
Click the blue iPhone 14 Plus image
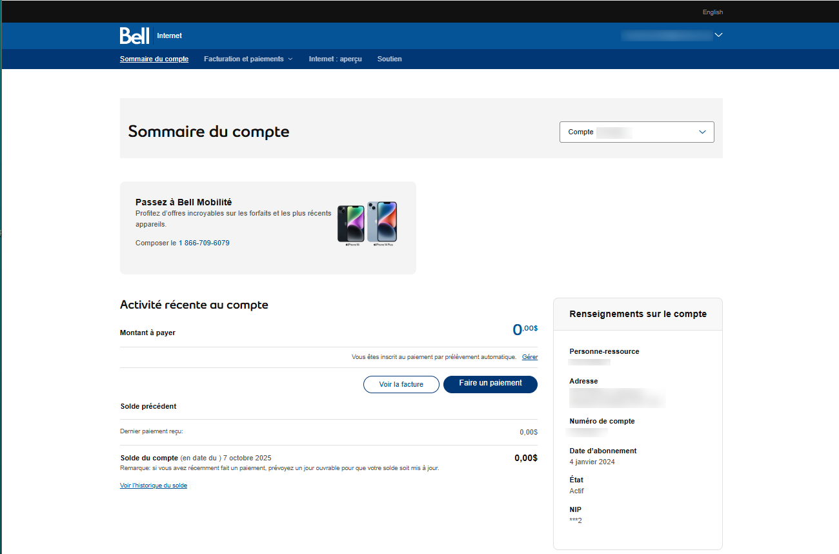pos(382,221)
